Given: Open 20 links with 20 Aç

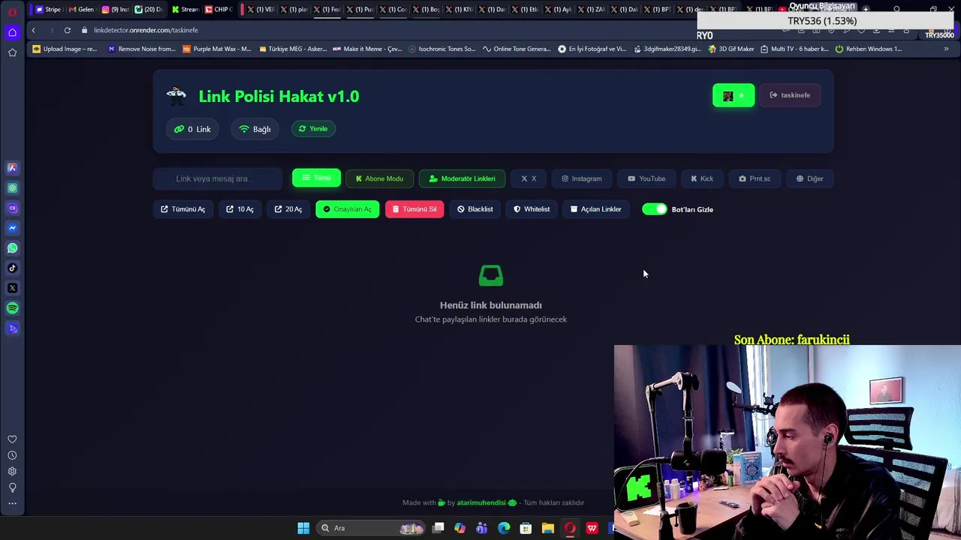Looking at the screenshot, I should tap(288, 209).
